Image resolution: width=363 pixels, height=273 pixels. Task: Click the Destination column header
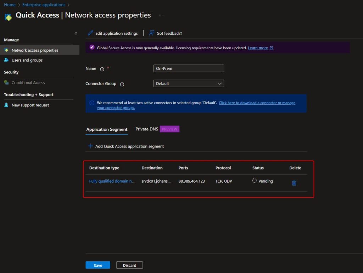coord(152,168)
